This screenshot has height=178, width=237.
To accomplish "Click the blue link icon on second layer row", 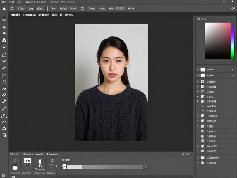I will (x=233, y=75).
